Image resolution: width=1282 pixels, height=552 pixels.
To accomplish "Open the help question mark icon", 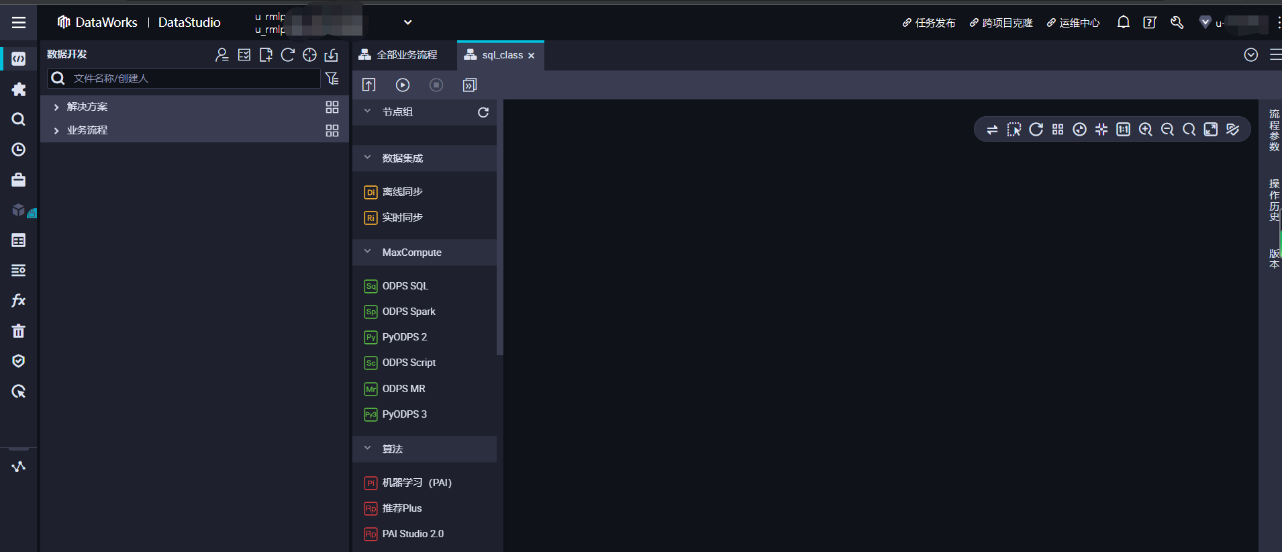I will click(1150, 23).
